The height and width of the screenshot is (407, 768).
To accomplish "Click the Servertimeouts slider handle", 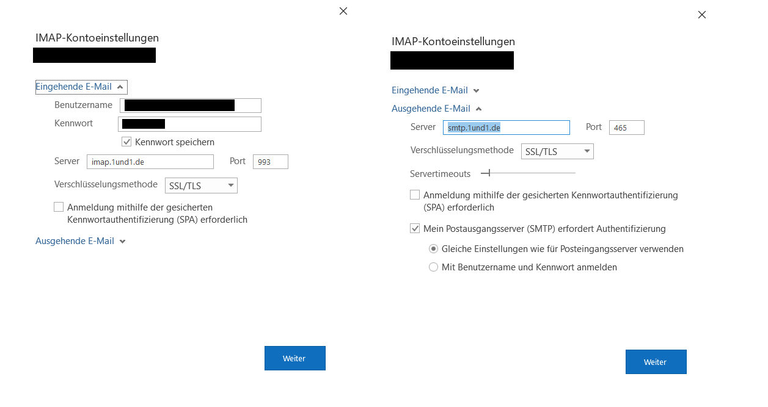I will click(x=489, y=173).
